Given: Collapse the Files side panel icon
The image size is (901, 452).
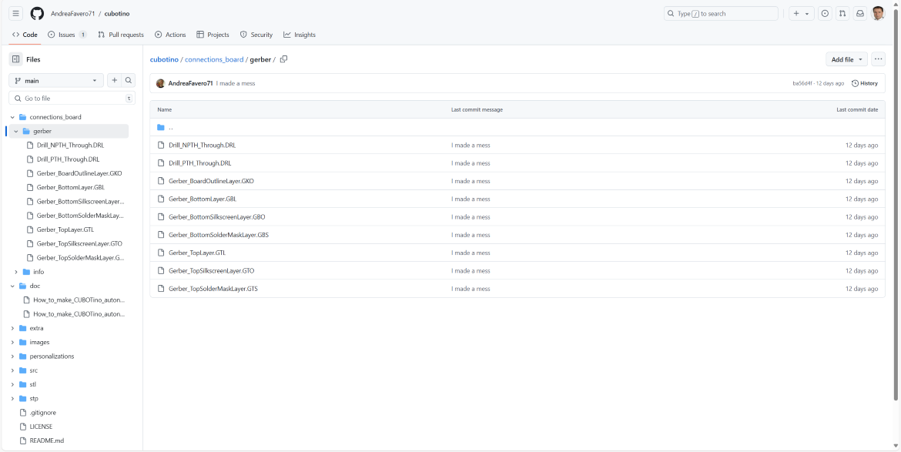Looking at the screenshot, I should point(15,59).
